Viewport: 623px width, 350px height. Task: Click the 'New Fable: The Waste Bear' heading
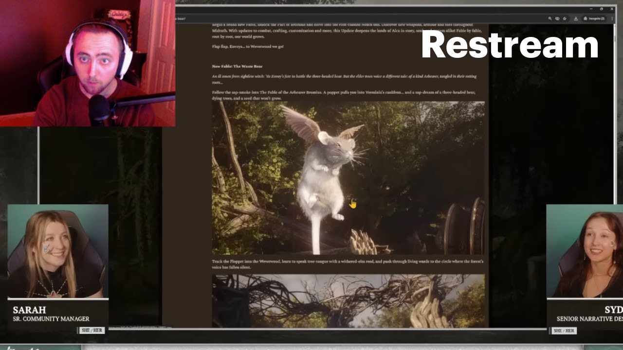coord(238,66)
